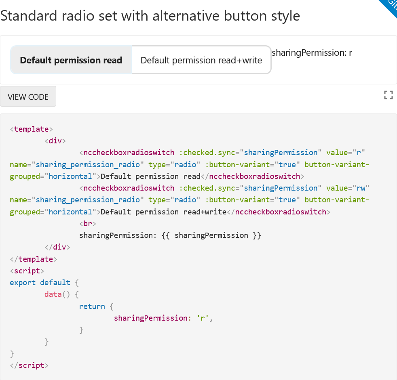The width and height of the screenshot is (397, 380).
Task: Click the opening <script> tag
Action: click(x=27, y=271)
